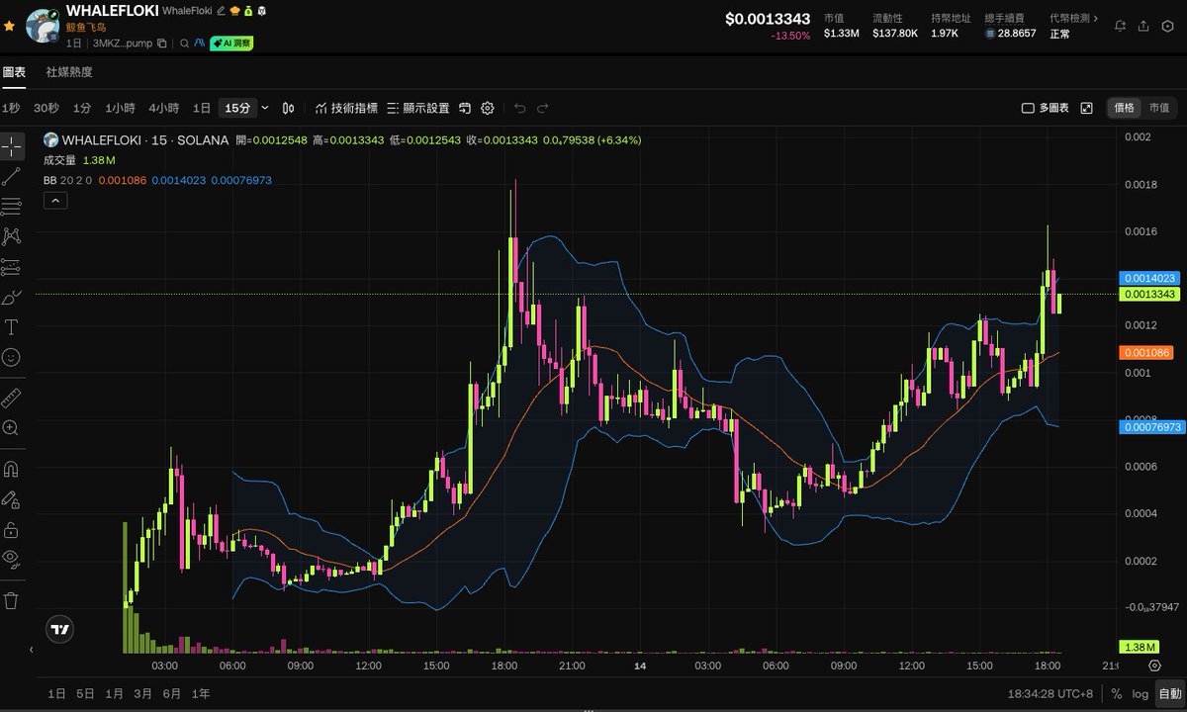
Task: Select the 30秒 timeframe
Action: click(x=46, y=108)
